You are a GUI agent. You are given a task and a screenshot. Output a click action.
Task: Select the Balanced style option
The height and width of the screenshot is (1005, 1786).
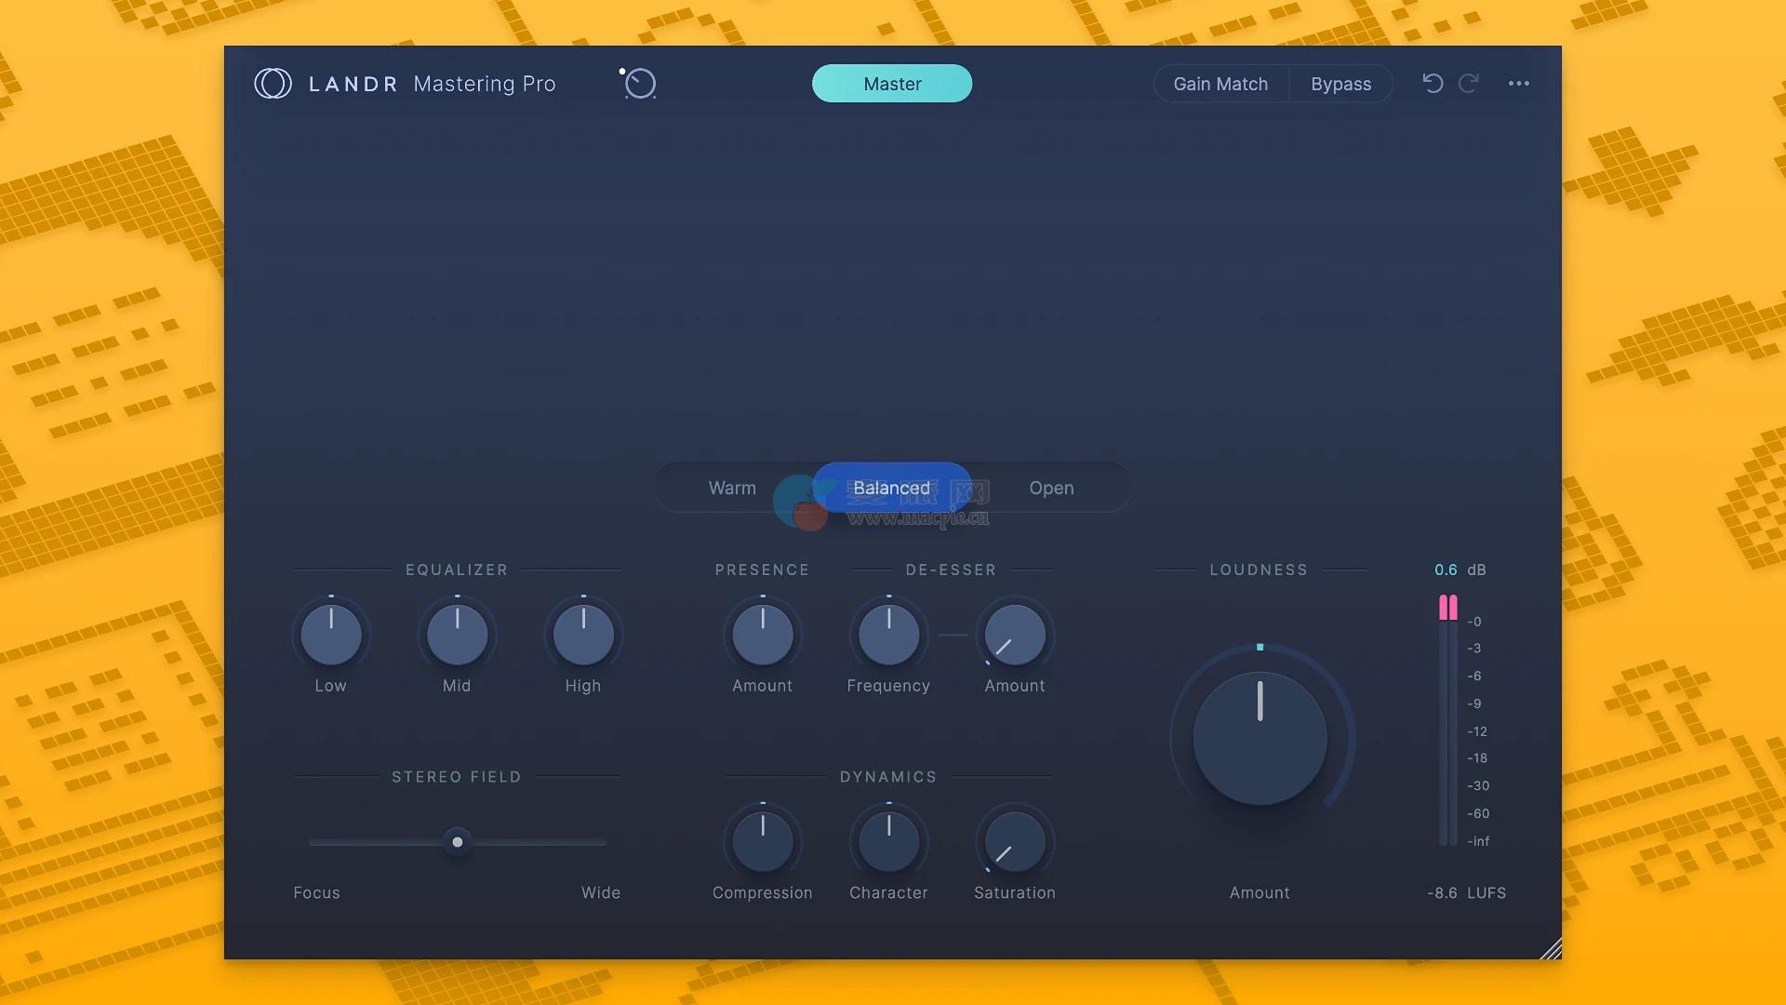click(891, 488)
